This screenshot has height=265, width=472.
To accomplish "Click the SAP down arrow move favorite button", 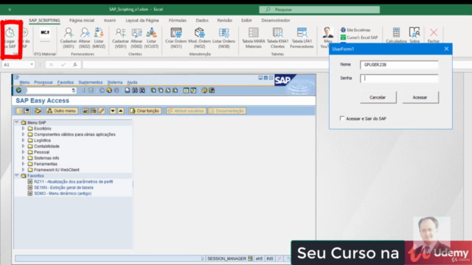I will [113, 111].
